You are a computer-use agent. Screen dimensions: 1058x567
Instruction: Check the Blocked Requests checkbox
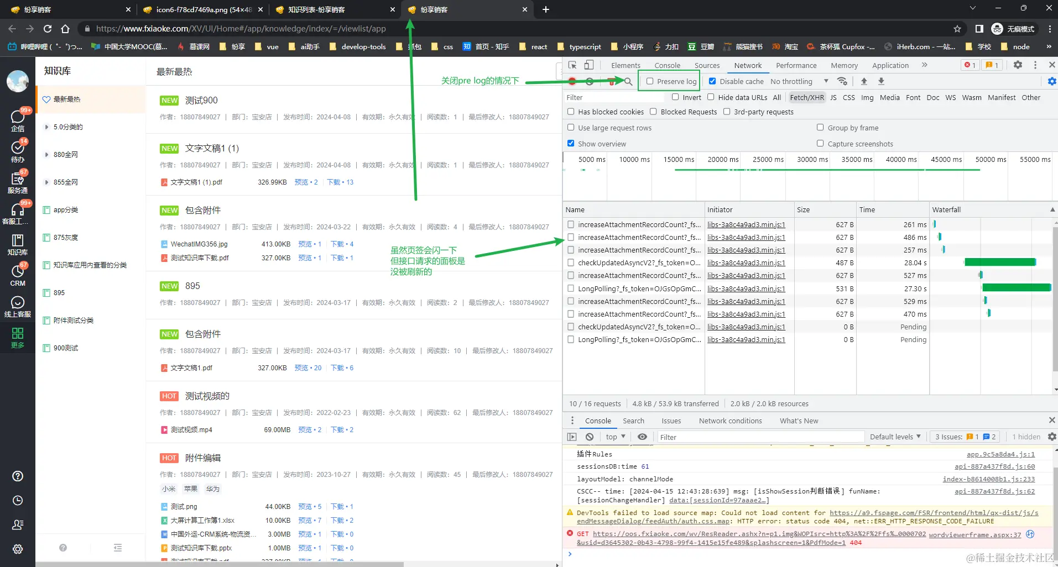pos(653,112)
